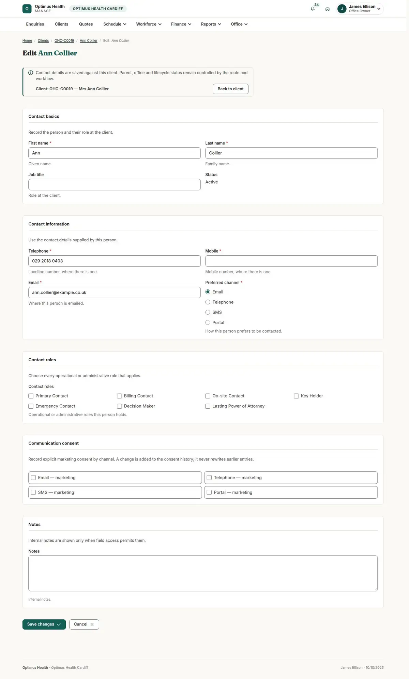This screenshot has height=679, width=409.
Task: Open the Enquiries menu item
Action: click(35, 24)
